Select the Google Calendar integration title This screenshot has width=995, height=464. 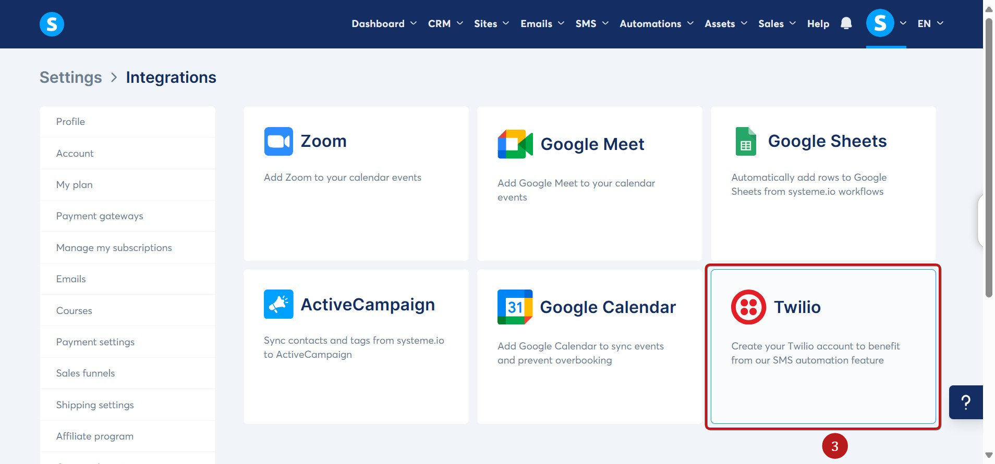point(608,307)
